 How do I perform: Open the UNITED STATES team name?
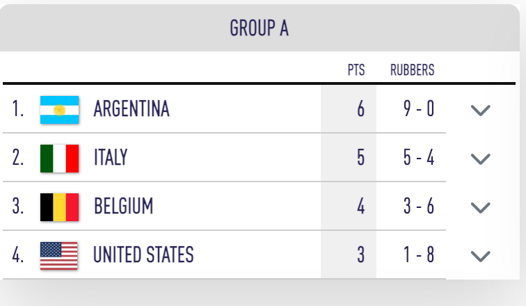click(x=143, y=255)
